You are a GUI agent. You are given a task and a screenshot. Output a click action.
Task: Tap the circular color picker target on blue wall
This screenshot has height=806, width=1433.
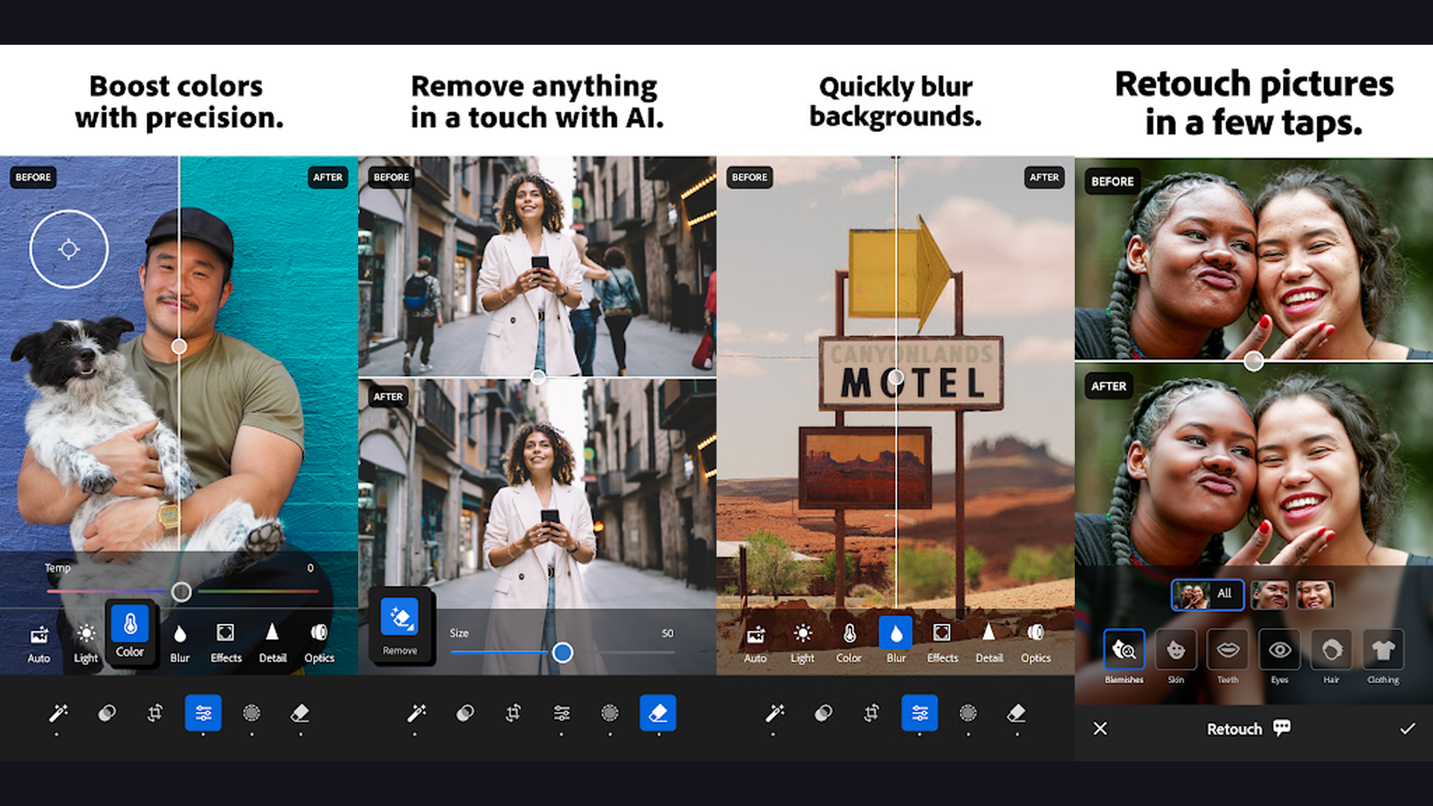(69, 249)
